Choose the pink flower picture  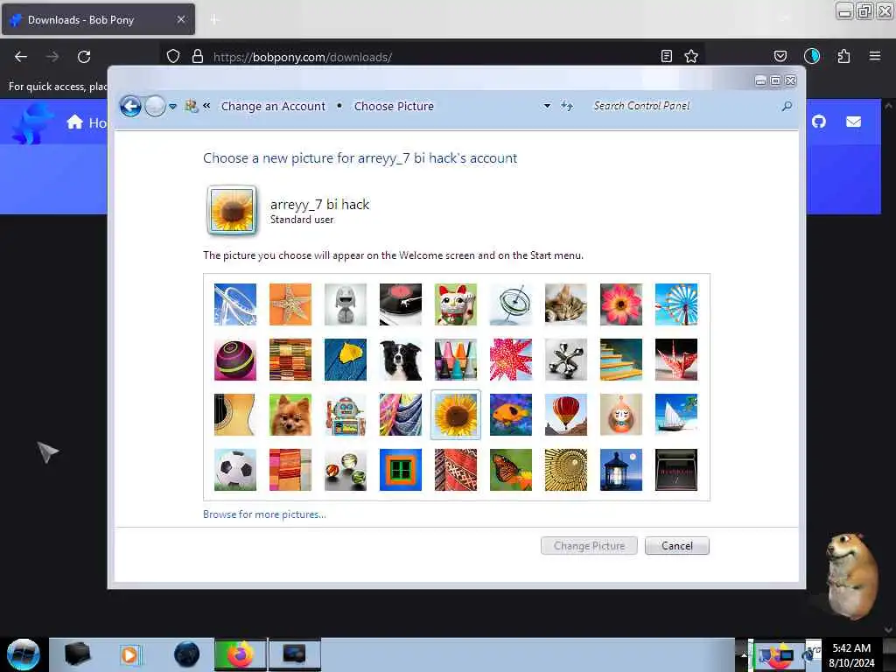click(x=621, y=304)
